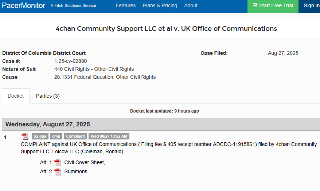
Task: Open the Summons attachment link
Action: click(x=76, y=172)
